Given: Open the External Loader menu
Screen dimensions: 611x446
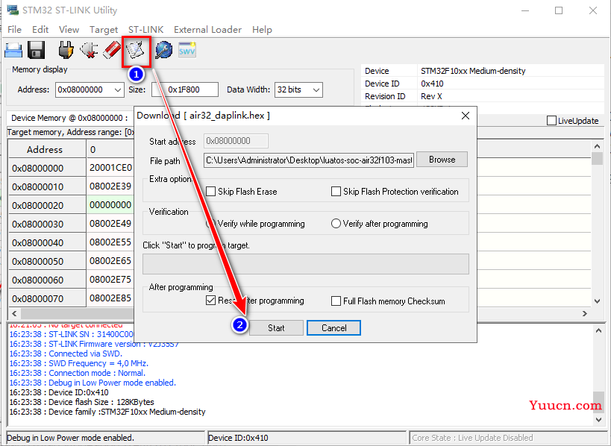Looking at the screenshot, I should [x=207, y=30].
